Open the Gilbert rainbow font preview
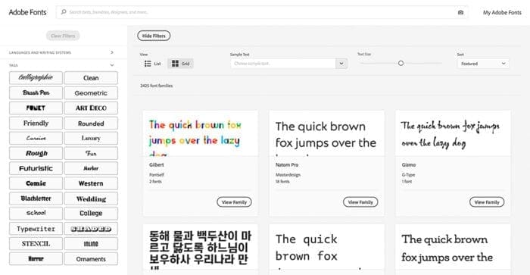This screenshot has width=530, height=275. 201,133
